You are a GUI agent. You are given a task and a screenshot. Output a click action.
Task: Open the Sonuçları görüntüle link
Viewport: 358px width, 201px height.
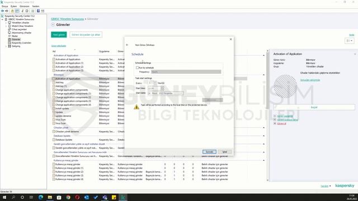(310, 80)
